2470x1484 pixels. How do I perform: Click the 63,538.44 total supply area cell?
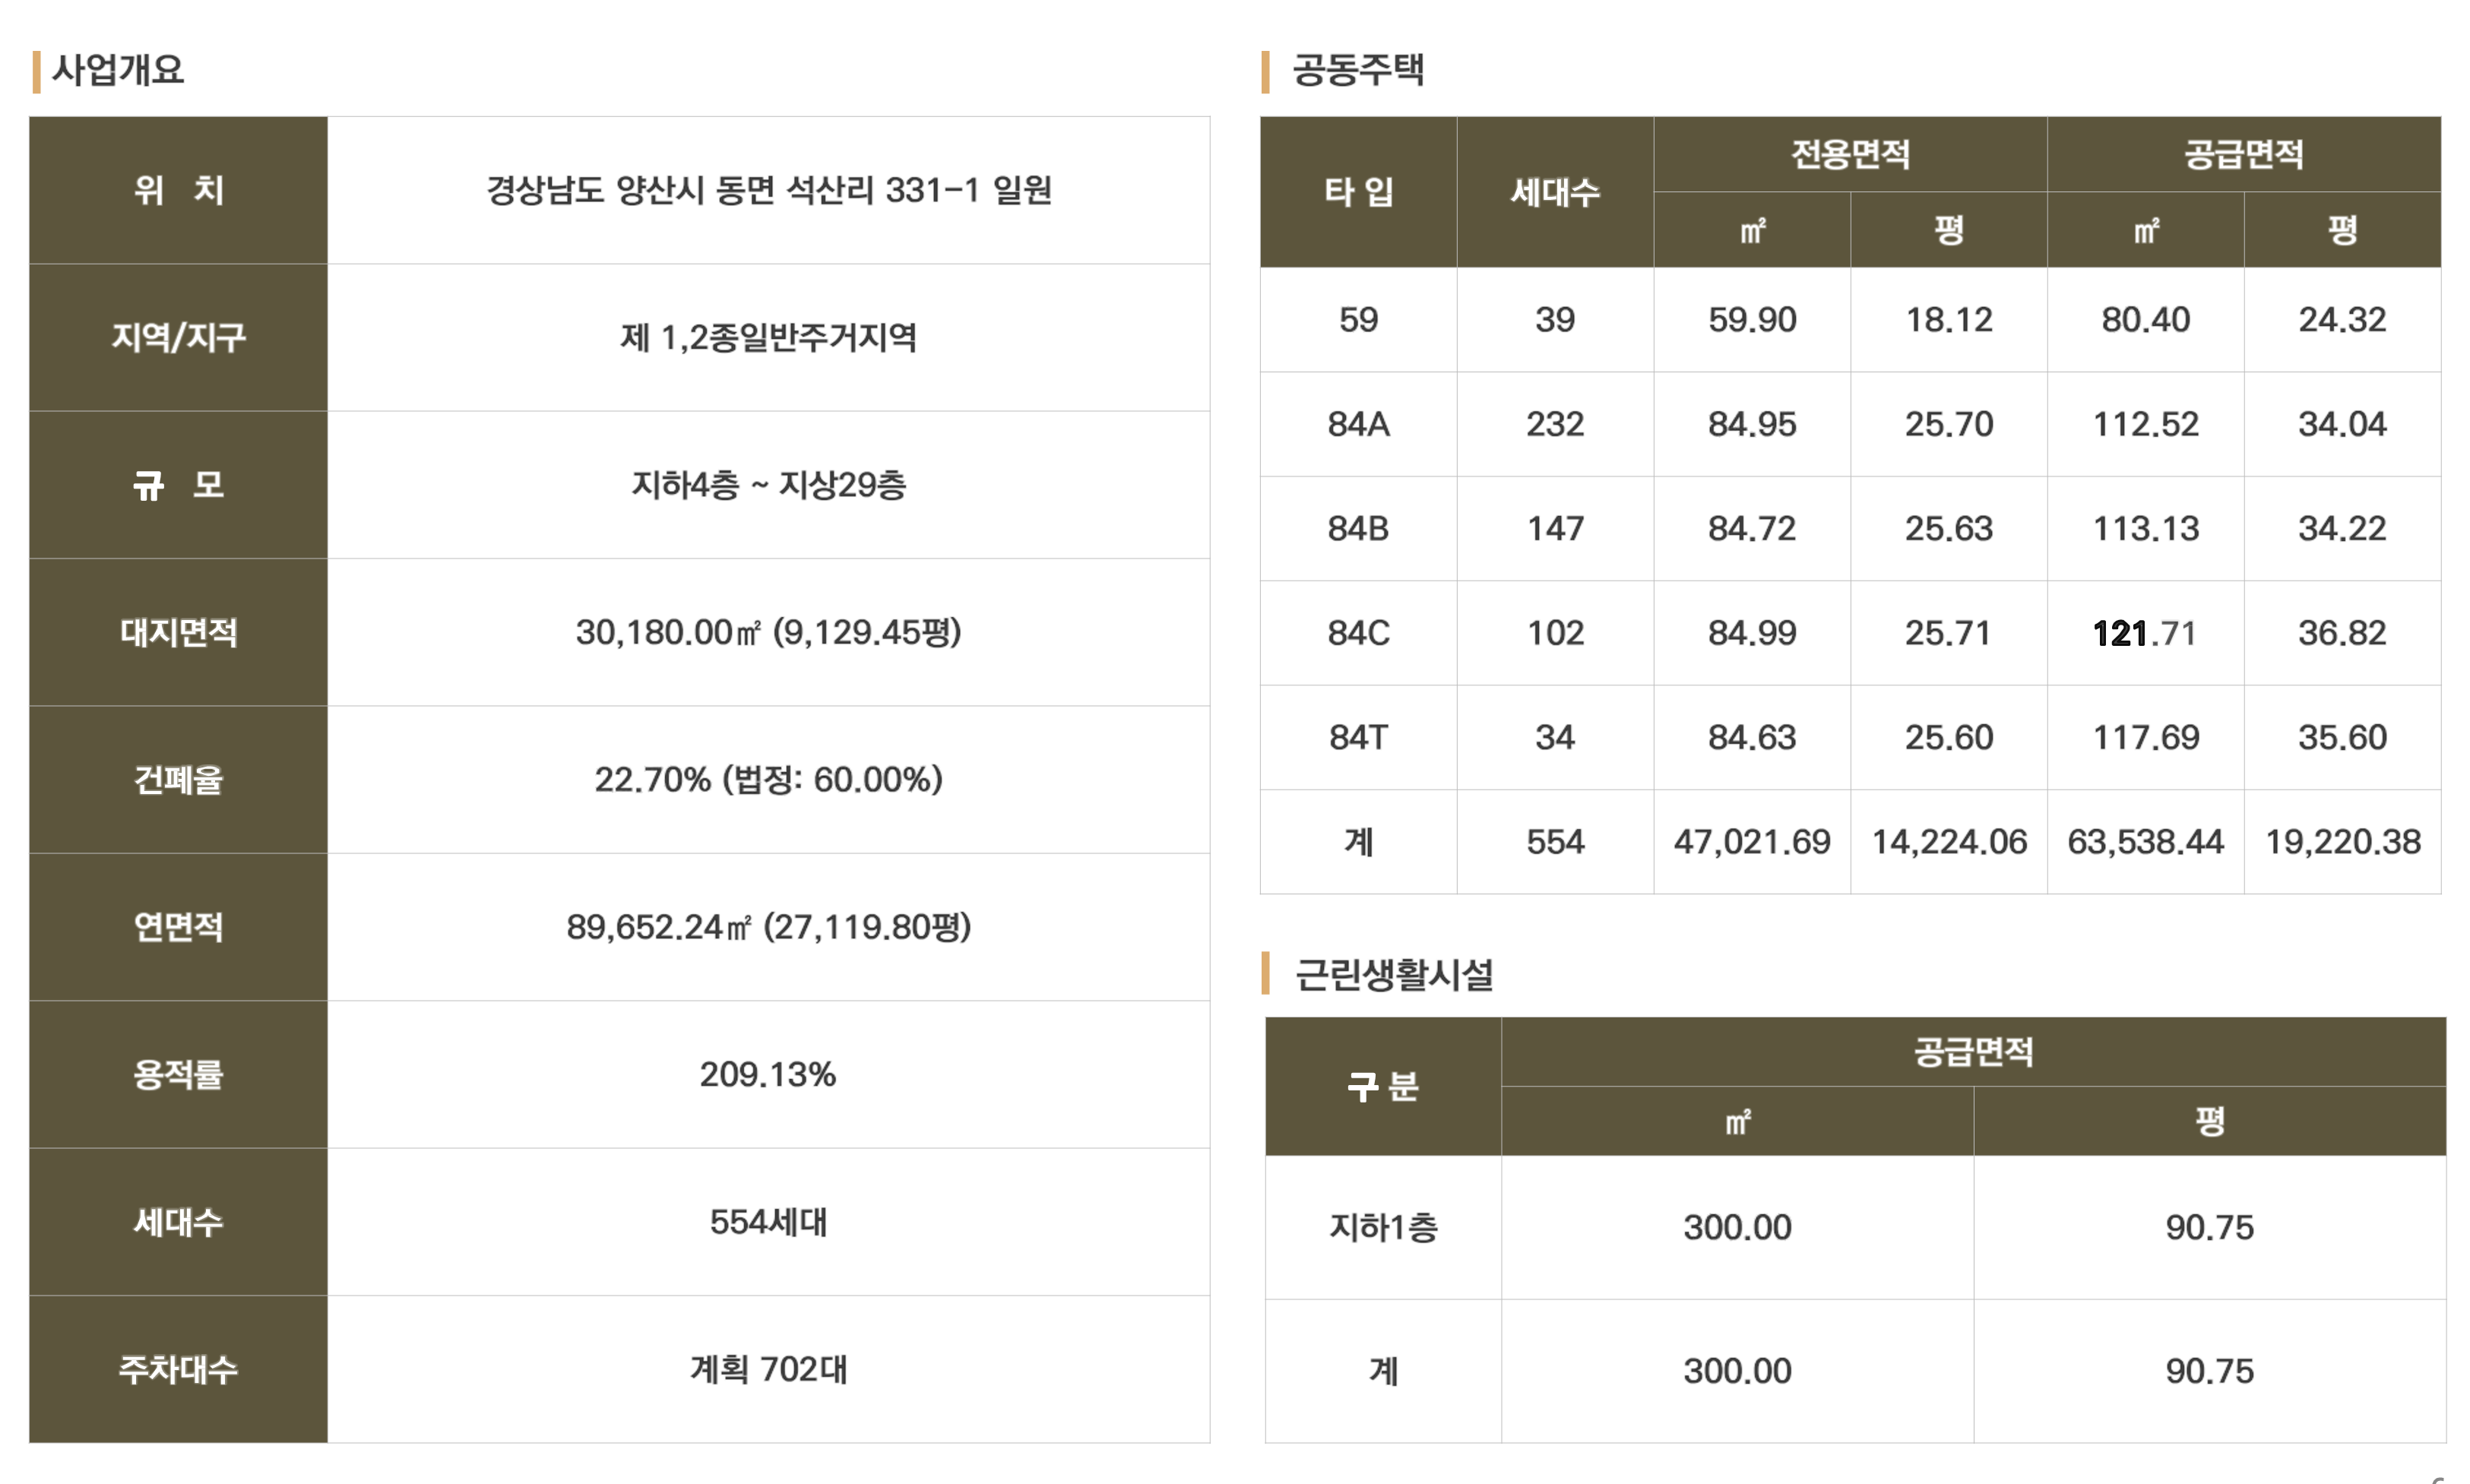(2145, 842)
